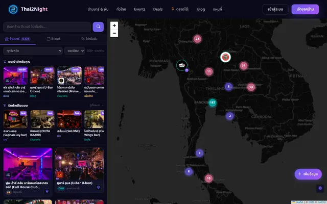The height and width of the screenshot is (204, 327).
Task: Open the ยอดนิยม sort dropdown
Action: point(75,51)
